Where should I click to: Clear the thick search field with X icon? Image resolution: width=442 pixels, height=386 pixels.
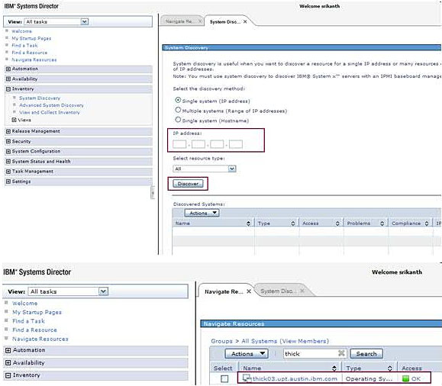pyautogui.click(x=341, y=353)
